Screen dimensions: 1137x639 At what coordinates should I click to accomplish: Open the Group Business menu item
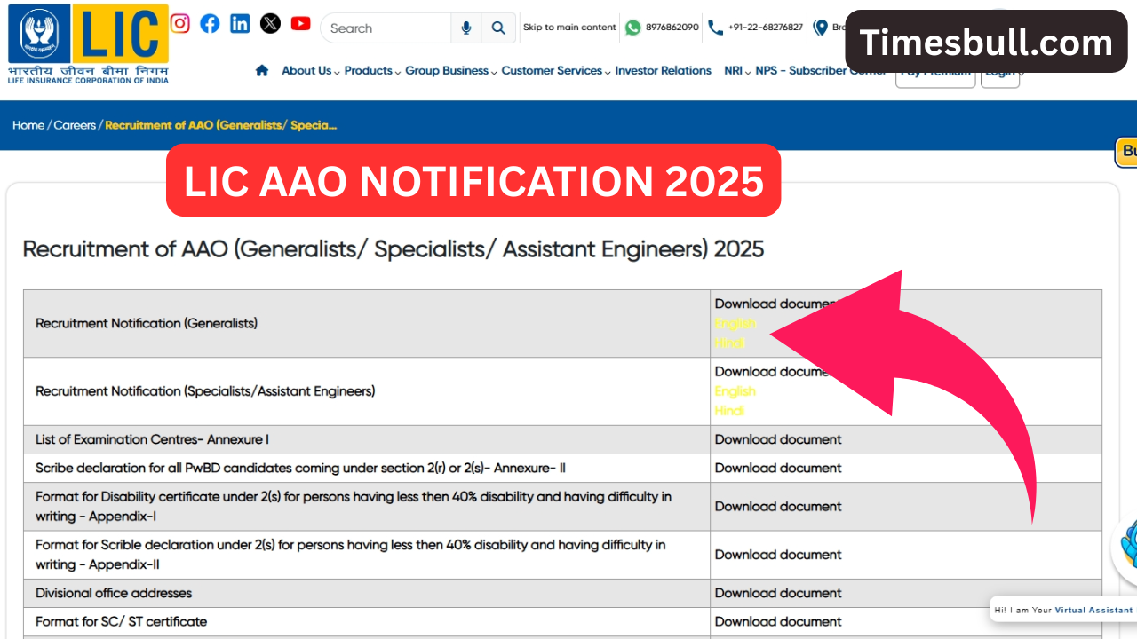click(447, 71)
